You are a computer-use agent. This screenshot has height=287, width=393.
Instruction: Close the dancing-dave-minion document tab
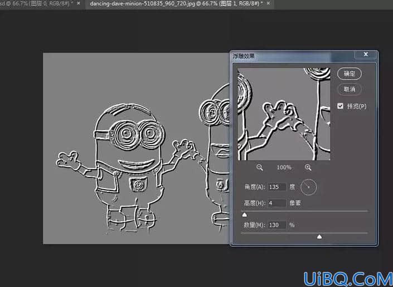click(x=269, y=3)
